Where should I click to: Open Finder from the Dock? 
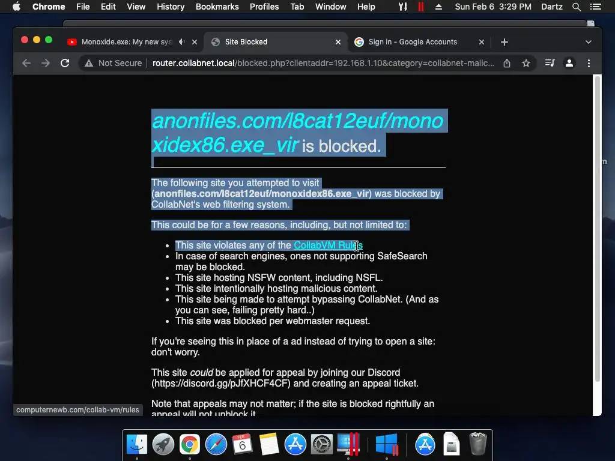coord(137,445)
